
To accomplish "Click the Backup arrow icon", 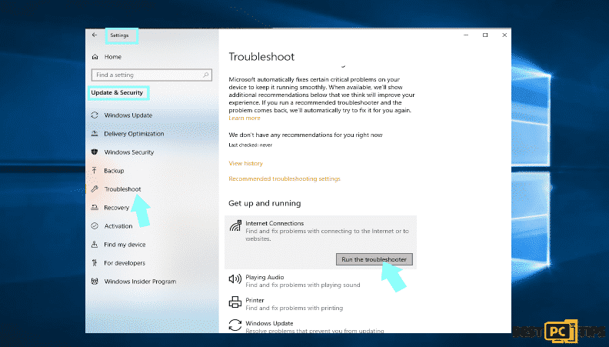I will point(95,171).
